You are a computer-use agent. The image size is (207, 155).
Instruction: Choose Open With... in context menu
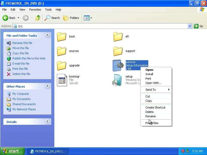156,83
